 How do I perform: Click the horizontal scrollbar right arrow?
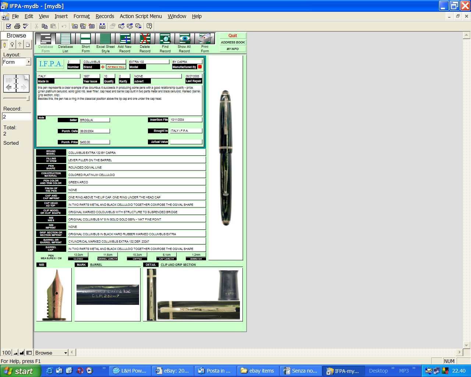459,352
